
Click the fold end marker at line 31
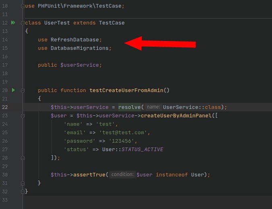(23, 183)
